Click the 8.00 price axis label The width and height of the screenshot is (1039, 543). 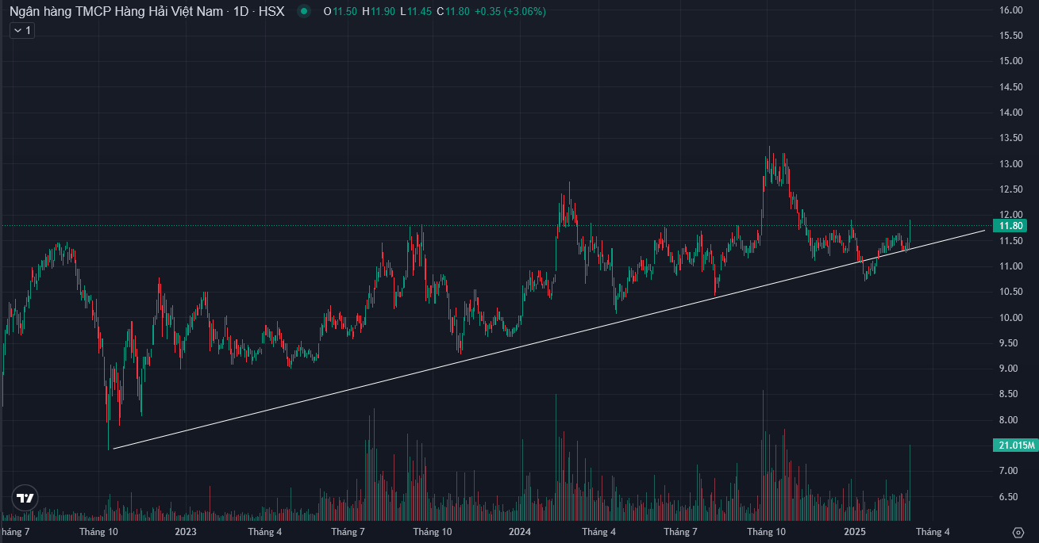(1010, 420)
